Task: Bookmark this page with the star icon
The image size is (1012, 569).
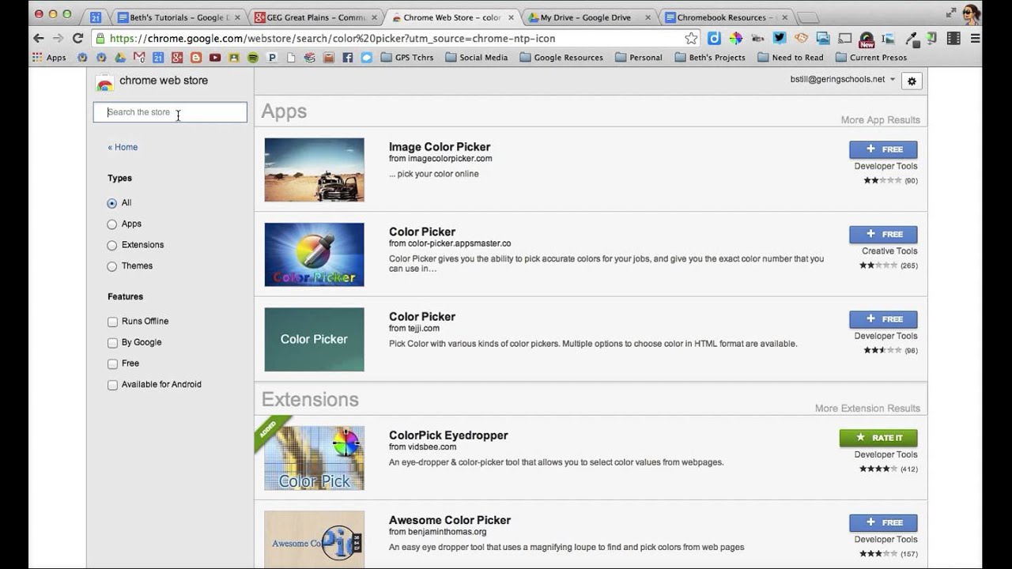Action: coord(691,38)
